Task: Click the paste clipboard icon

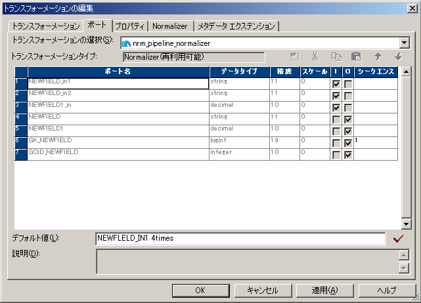Action: point(357,57)
